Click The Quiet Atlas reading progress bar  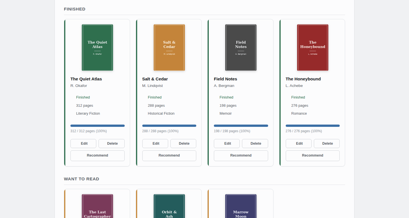97,126
